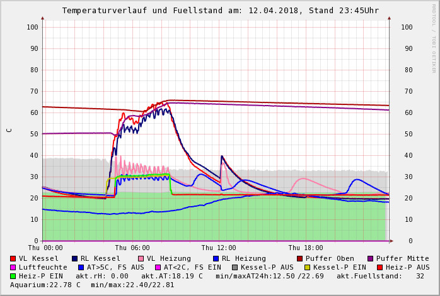Click the red VL Kessel legend swatch
The image size is (440, 296).
[13, 258]
